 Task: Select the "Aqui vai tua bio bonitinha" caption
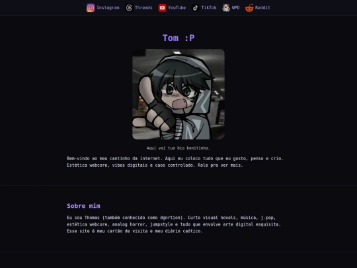[178, 148]
